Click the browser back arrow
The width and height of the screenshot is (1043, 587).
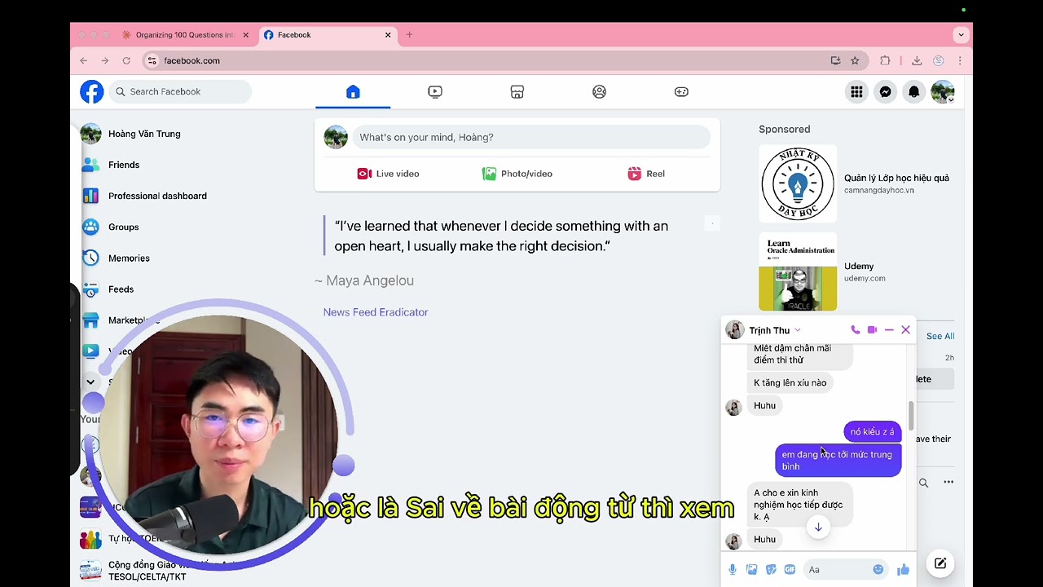pyautogui.click(x=83, y=60)
